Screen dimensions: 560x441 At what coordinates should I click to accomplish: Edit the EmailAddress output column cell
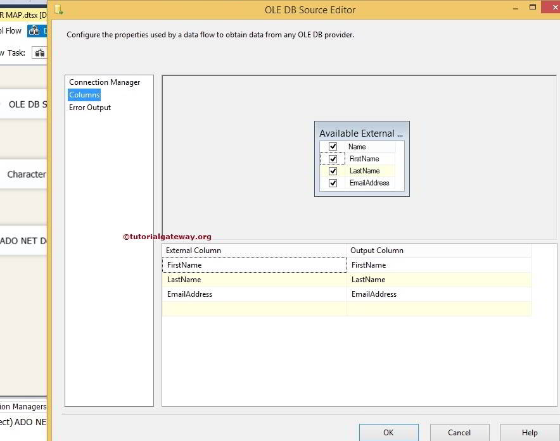439,294
